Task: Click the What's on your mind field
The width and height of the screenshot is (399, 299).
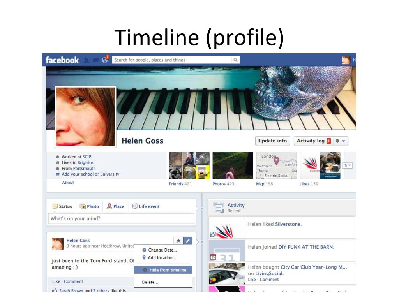Action: [121, 218]
